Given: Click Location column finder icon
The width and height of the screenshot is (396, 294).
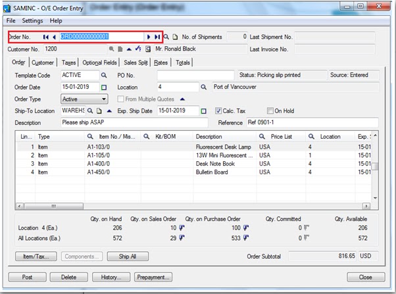Looking at the screenshot, I should (311, 137).
